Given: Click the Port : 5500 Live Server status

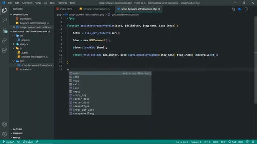Looking at the screenshot, I should [x=236, y=142].
